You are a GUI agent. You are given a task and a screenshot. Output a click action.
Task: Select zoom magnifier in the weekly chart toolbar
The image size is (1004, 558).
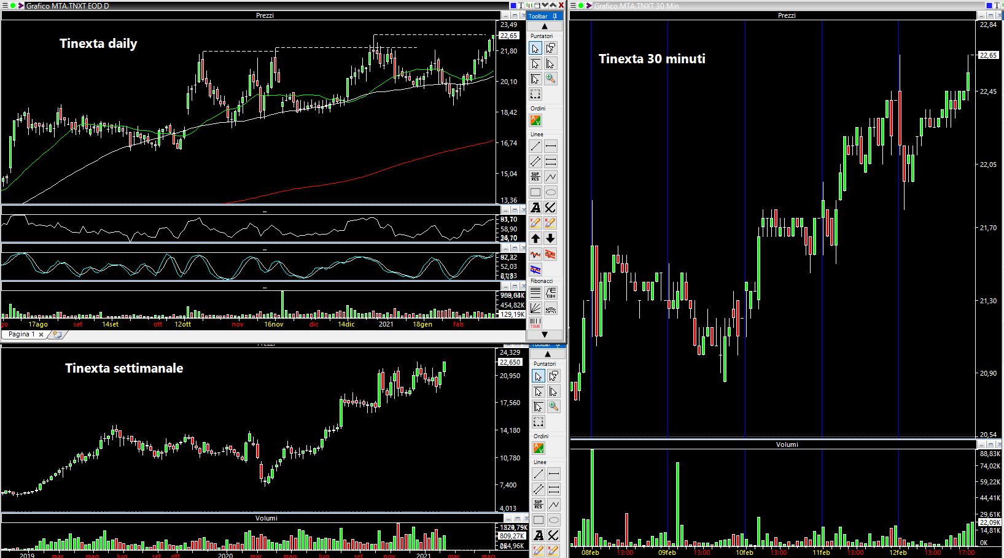pyautogui.click(x=553, y=406)
